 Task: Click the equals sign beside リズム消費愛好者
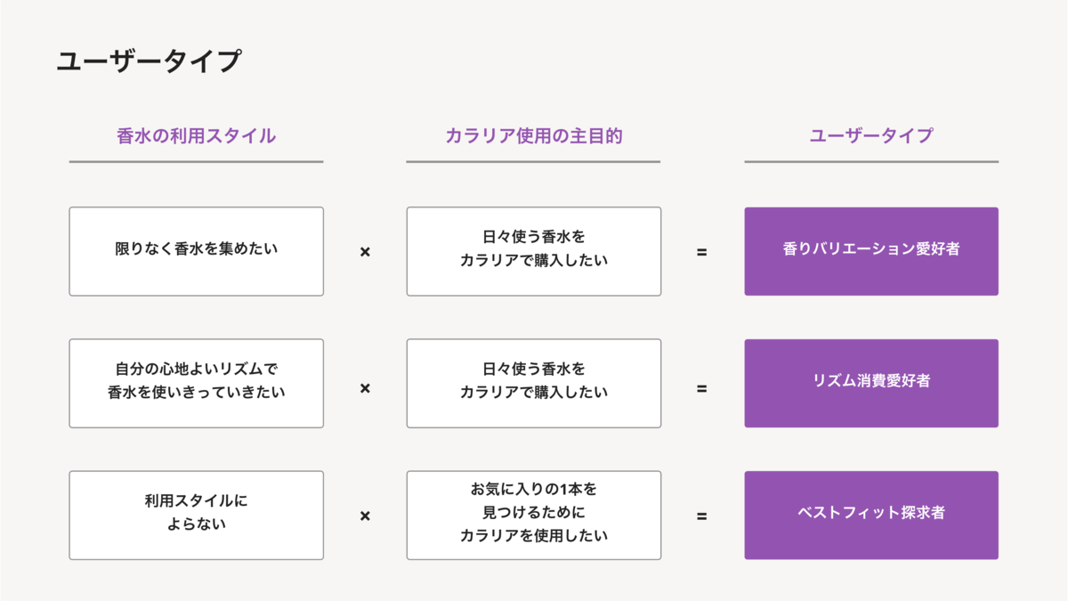pyautogui.click(x=702, y=388)
